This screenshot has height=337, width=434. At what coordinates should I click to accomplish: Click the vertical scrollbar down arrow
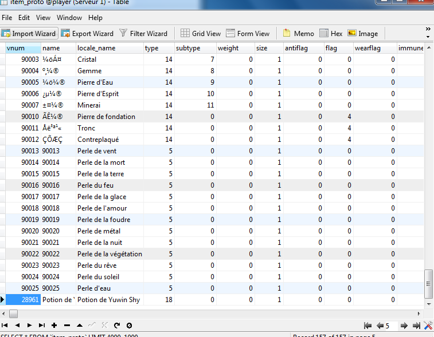(429, 304)
